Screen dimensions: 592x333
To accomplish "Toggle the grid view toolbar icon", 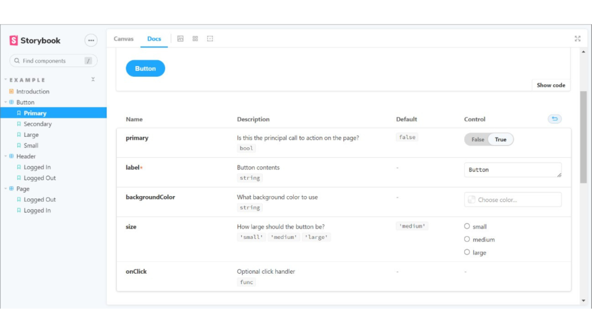I will 195,39.
